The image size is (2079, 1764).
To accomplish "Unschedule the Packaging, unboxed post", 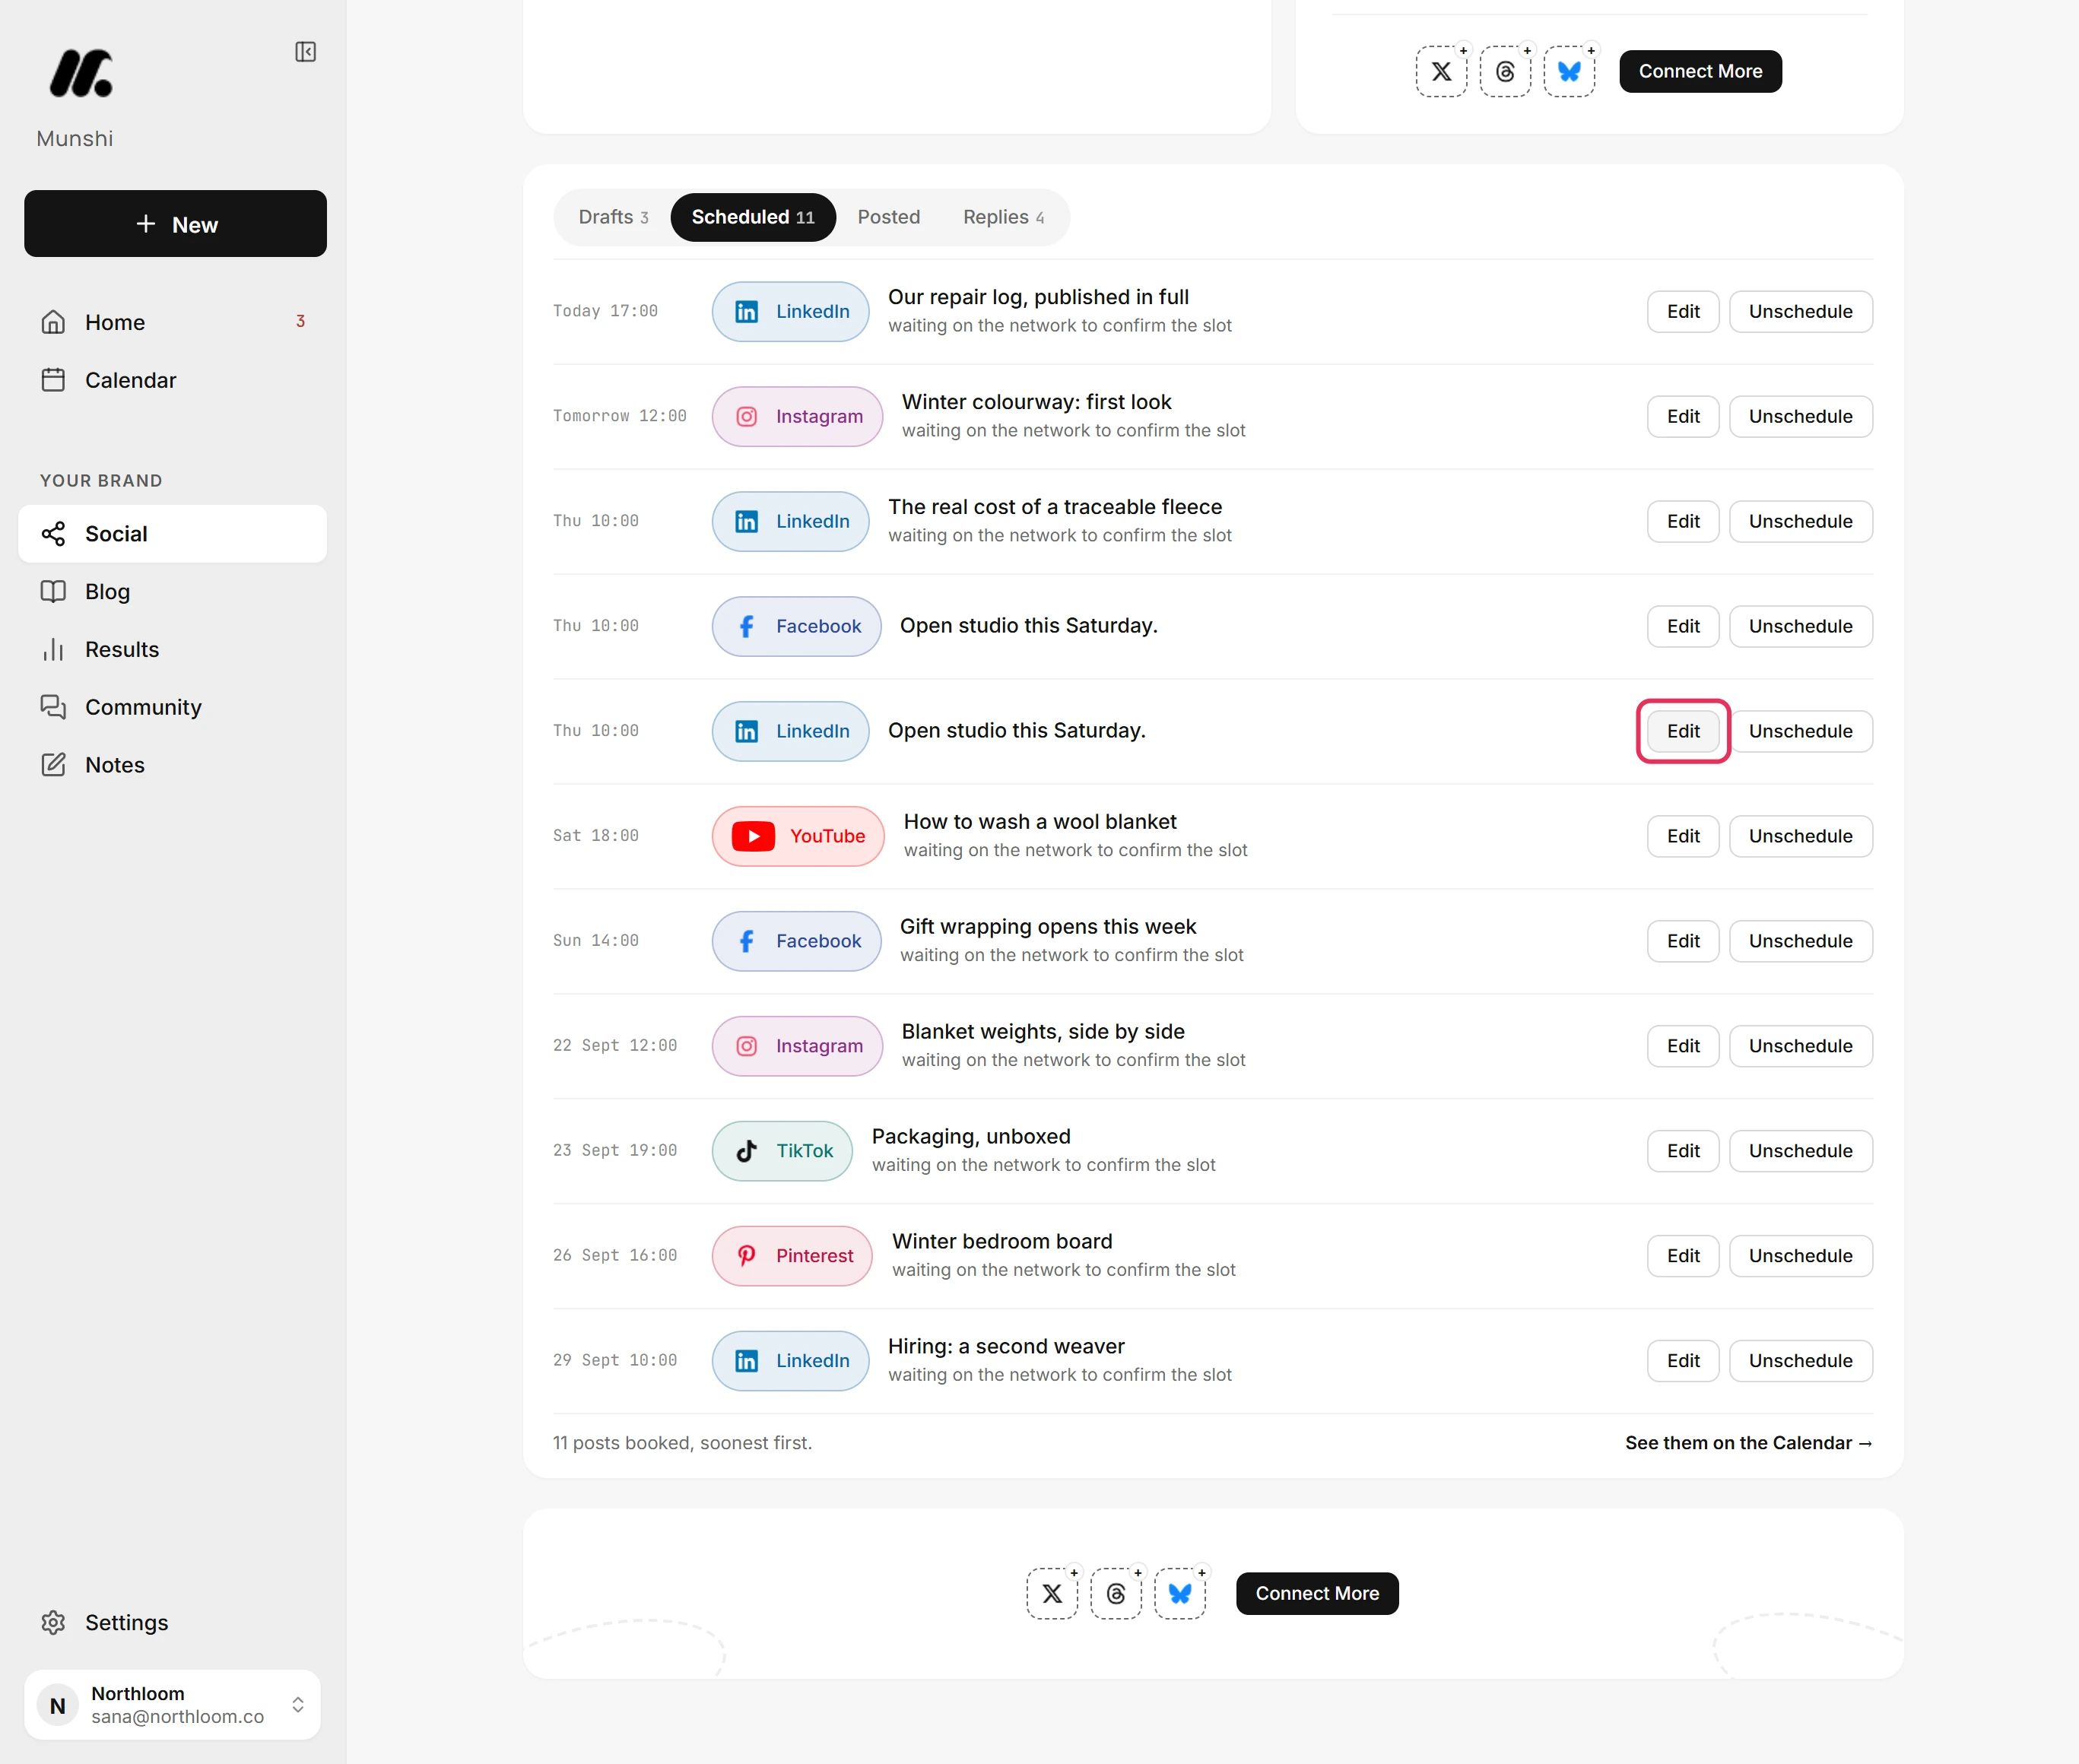I will point(1800,1151).
